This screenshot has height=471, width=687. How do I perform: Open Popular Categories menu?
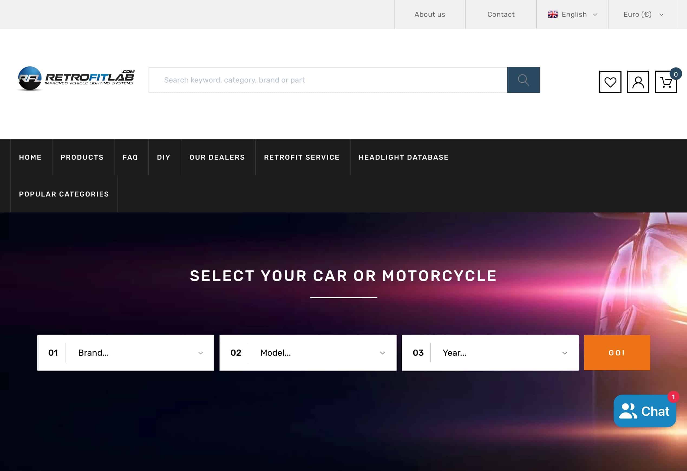pos(64,194)
